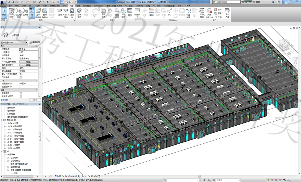Open 渲染库 (Render Gallery)
Screen dimensions: 301x182
tap(72, 13)
